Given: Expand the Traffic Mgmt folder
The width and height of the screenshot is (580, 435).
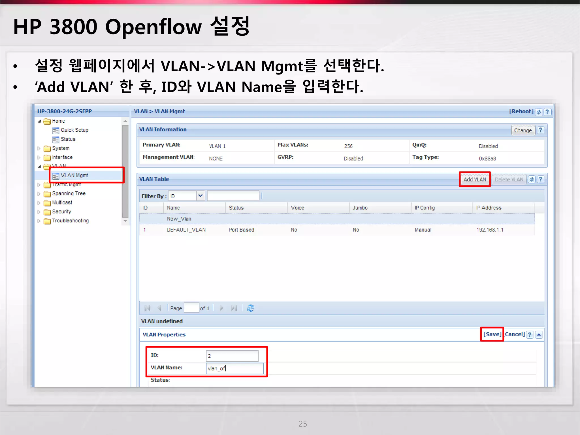Looking at the screenshot, I should [39, 185].
